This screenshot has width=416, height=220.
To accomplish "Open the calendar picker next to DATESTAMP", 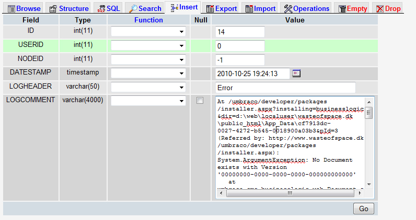I will click(296, 74).
